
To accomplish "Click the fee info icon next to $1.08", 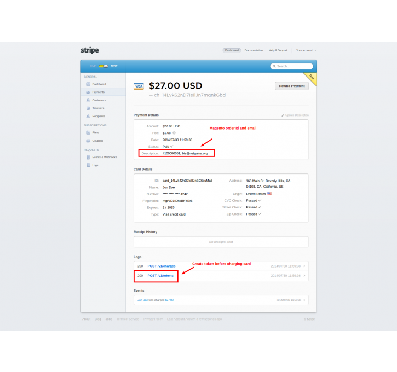I will pyautogui.click(x=174, y=133).
